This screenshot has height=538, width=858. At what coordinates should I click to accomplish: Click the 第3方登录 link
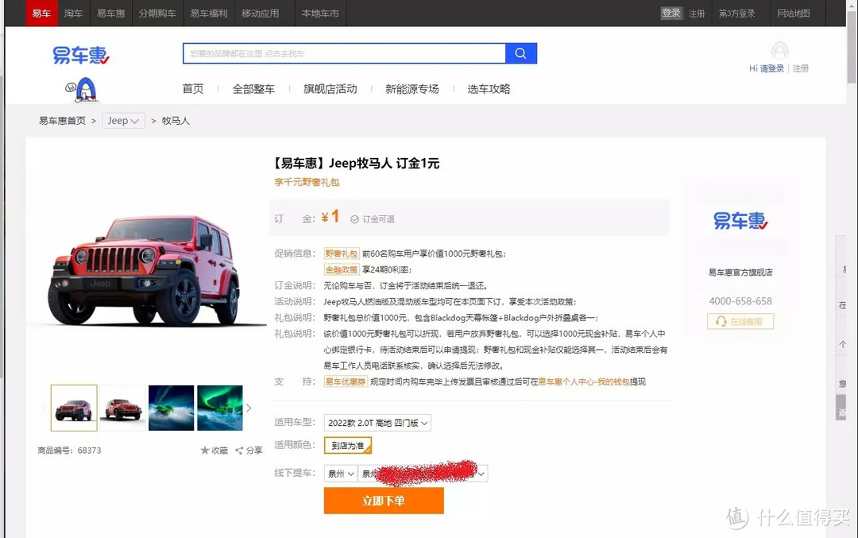(737, 14)
